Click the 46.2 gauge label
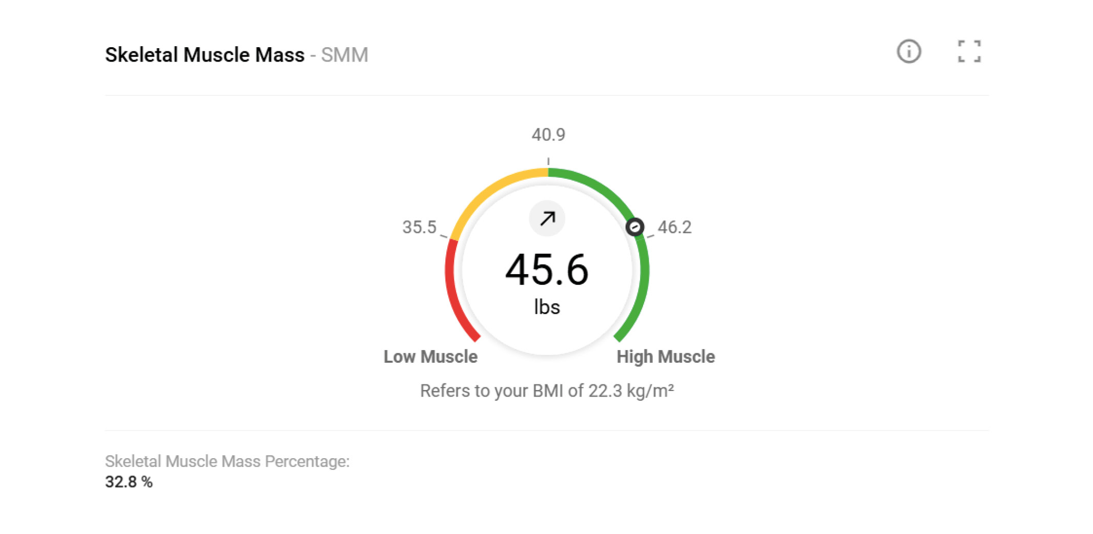Screen dimensions: 1093x534 point(674,227)
